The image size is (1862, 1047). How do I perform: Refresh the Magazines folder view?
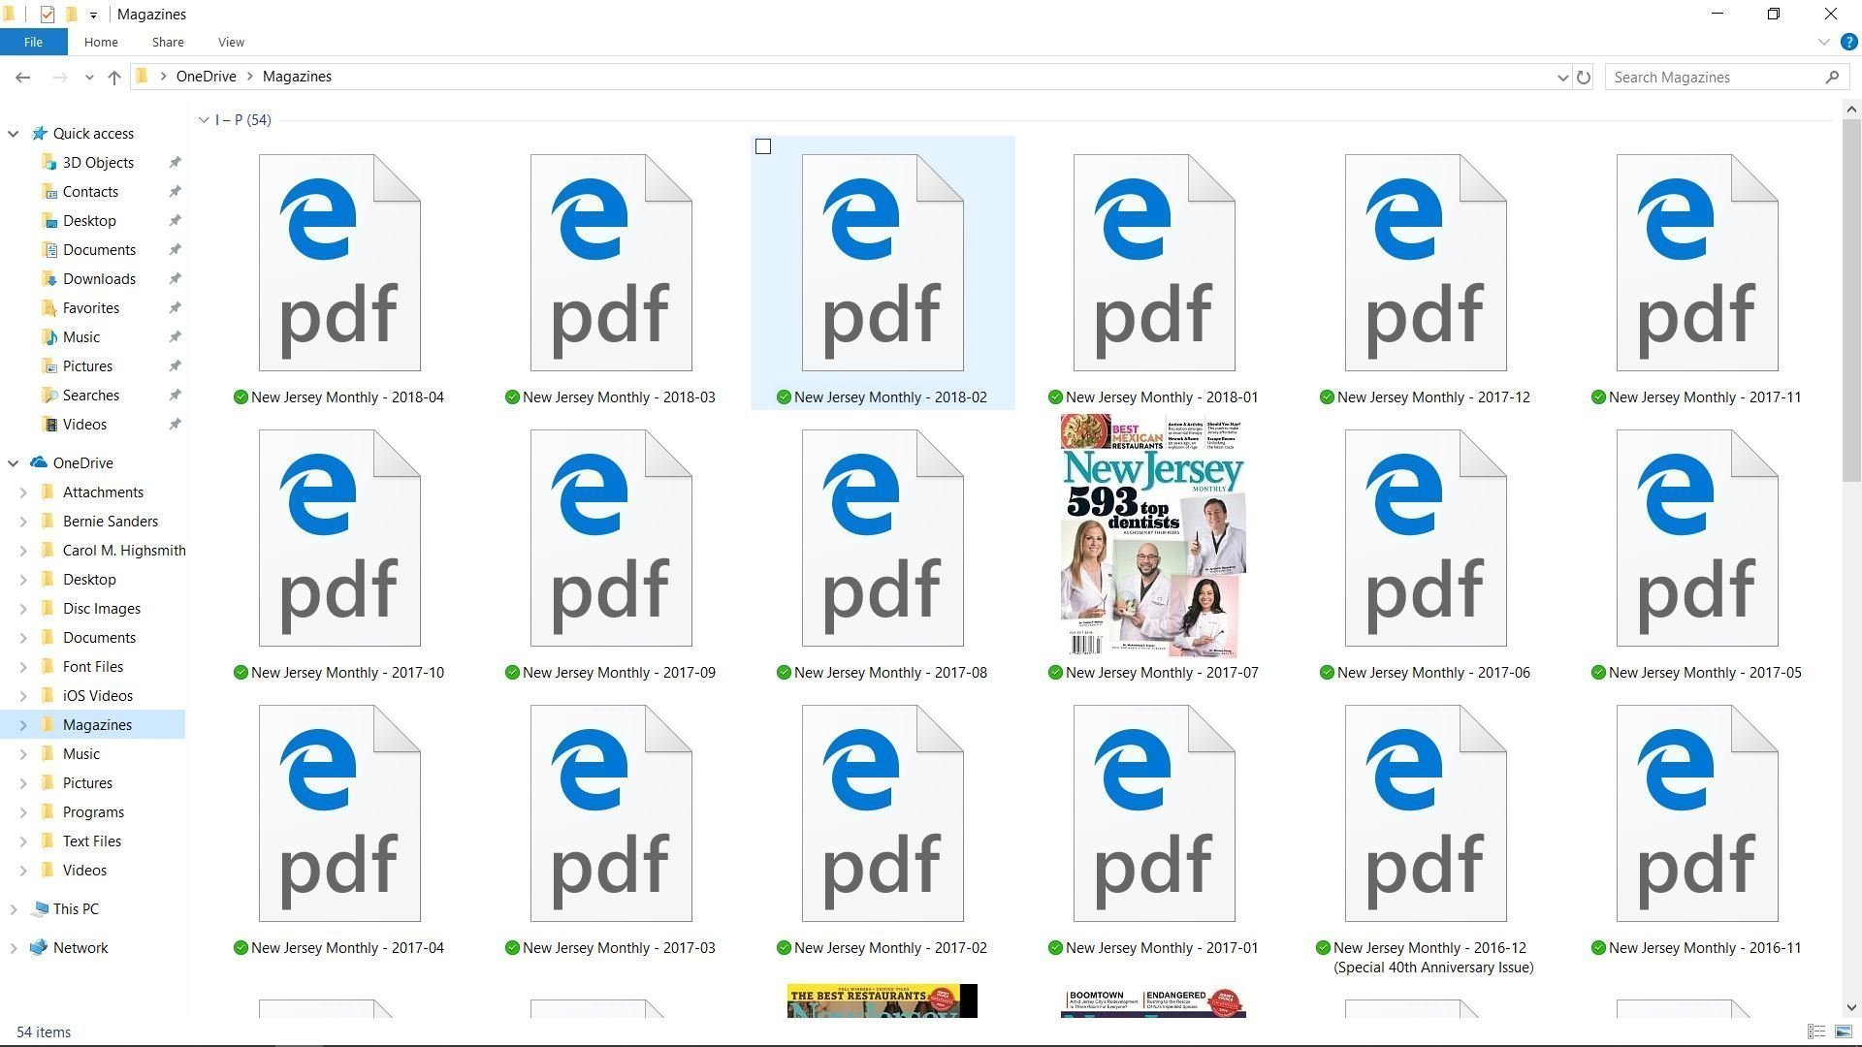pyautogui.click(x=1584, y=77)
